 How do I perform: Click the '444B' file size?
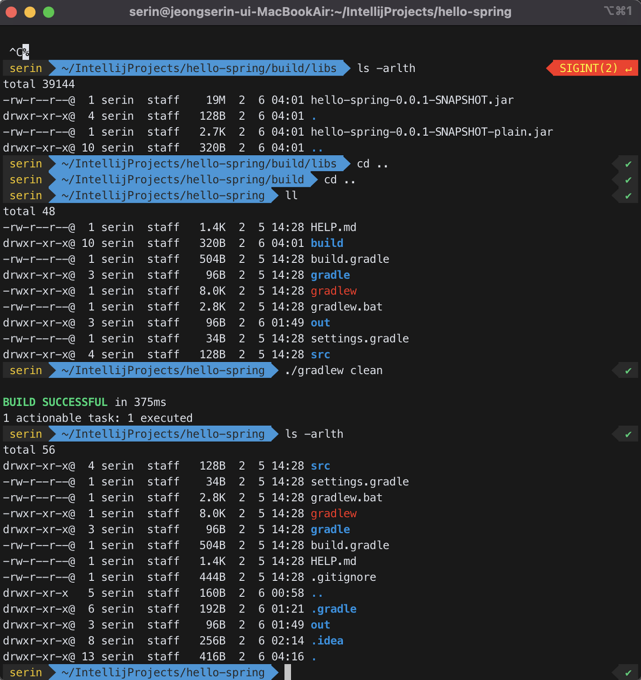[x=212, y=577]
